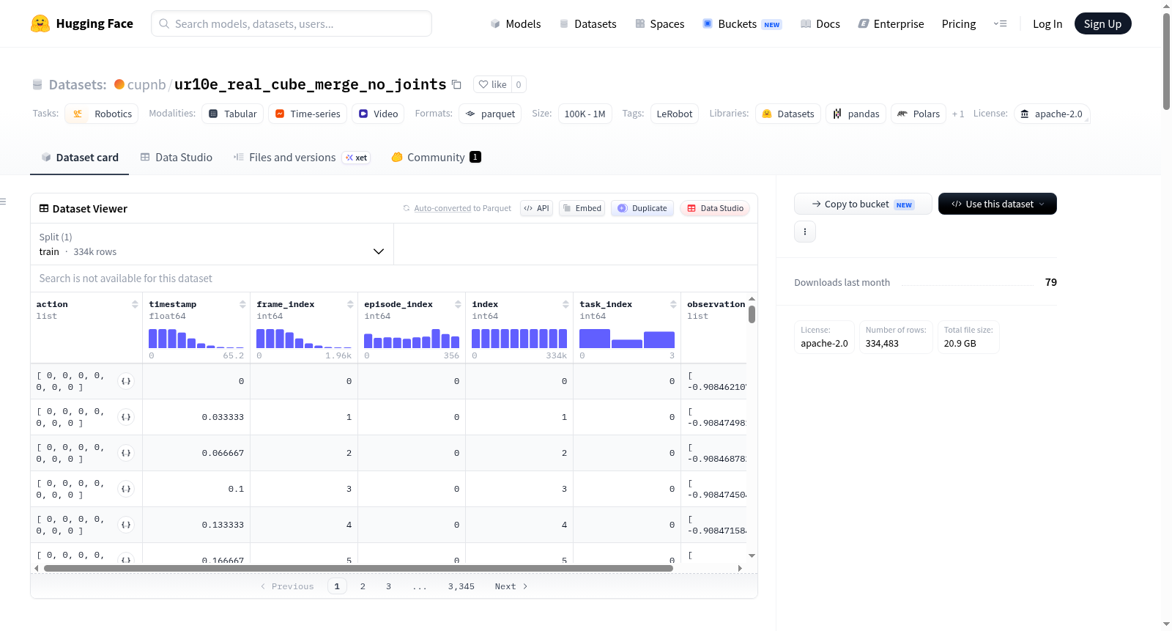This screenshot has width=1172, height=631.
Task: Click Next page in pagination
Action: point(511,586)
